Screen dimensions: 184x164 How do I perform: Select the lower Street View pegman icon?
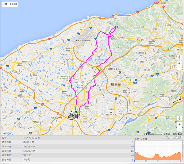(x=179, y=118)
